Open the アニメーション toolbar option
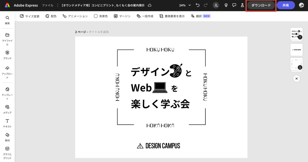Screen dimensions: 308x162 click(75, 16)
